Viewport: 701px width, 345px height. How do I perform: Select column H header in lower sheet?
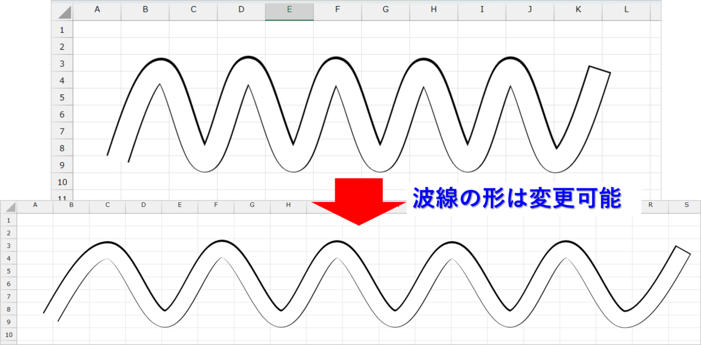tap(288, 205)
